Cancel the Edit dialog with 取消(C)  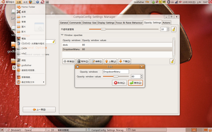click(119, 83)
